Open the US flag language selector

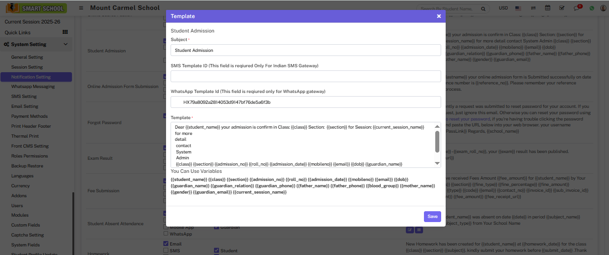(x=518, y=8)
